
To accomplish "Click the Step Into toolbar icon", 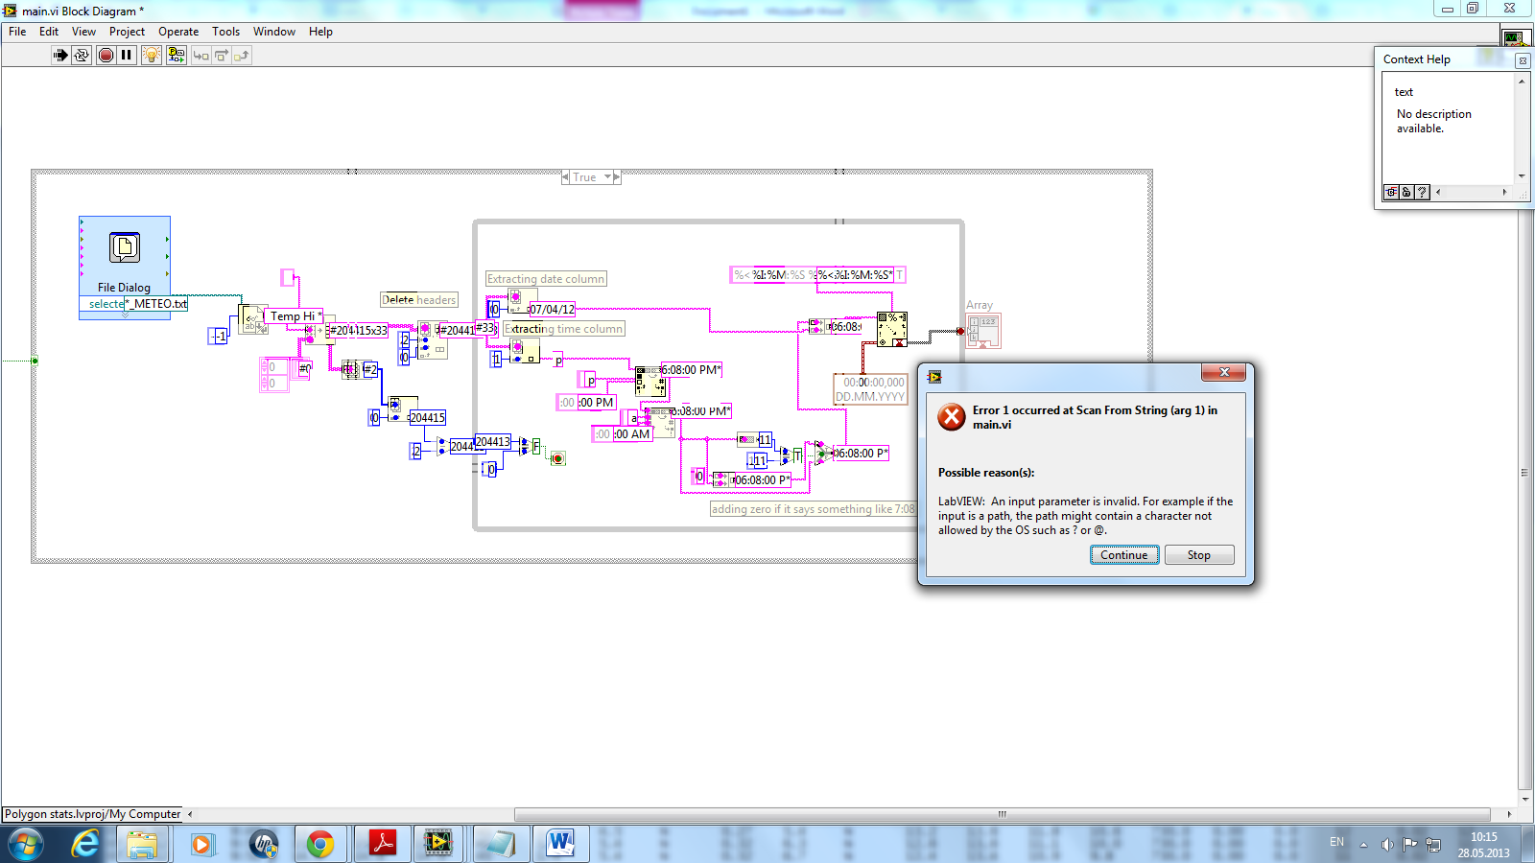I will click(x=201, y=56).
